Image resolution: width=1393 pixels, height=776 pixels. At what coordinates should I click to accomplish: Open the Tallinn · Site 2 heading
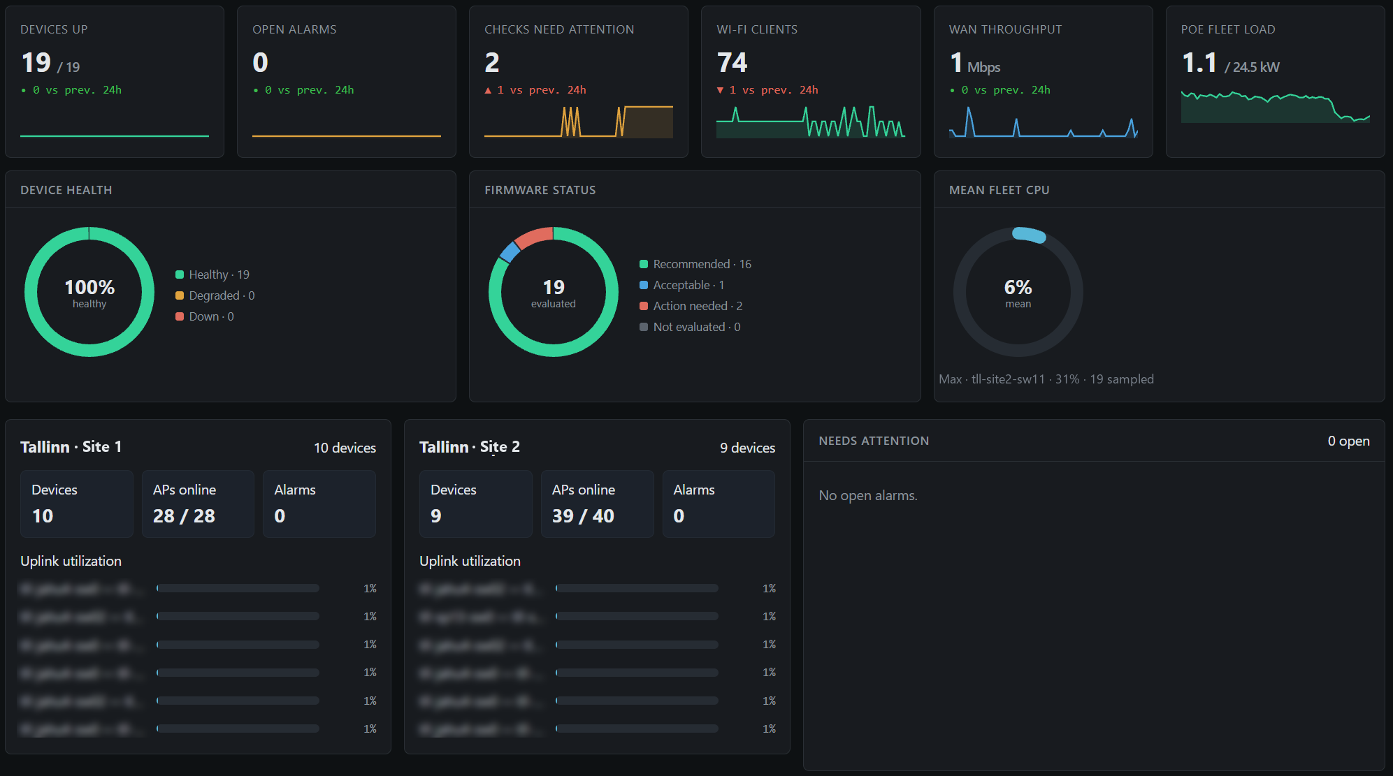pos(470,447)
